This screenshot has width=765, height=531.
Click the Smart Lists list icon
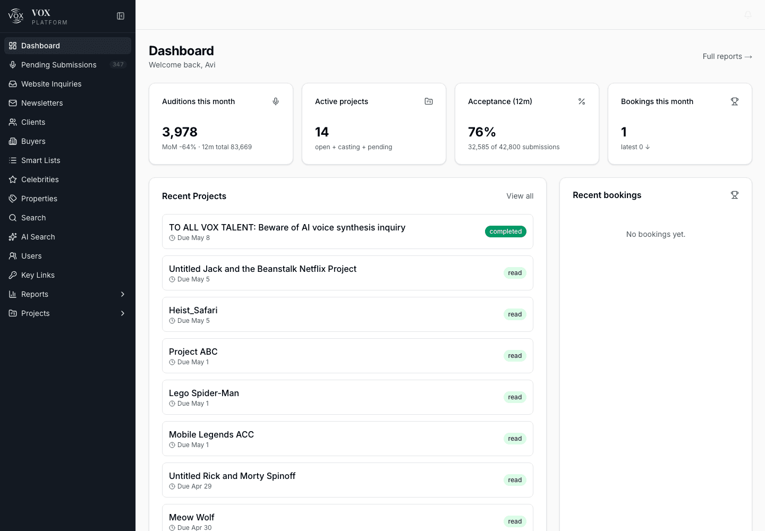click(13, 160)
